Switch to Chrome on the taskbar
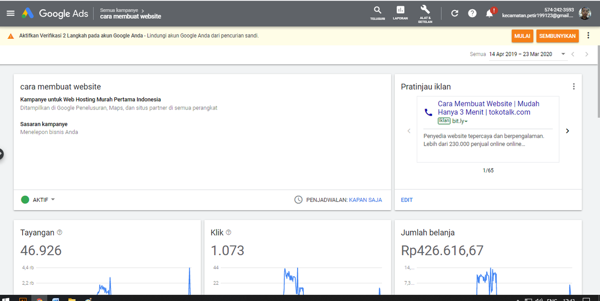 pos(39,299)
